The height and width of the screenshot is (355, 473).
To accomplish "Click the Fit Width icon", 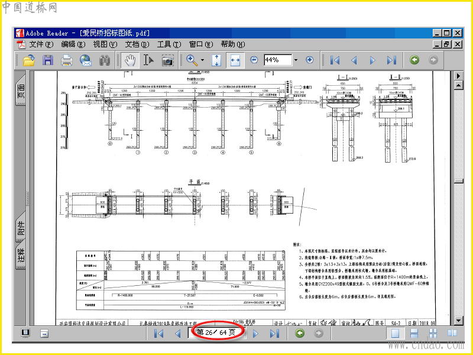I will tap(235, 60).
